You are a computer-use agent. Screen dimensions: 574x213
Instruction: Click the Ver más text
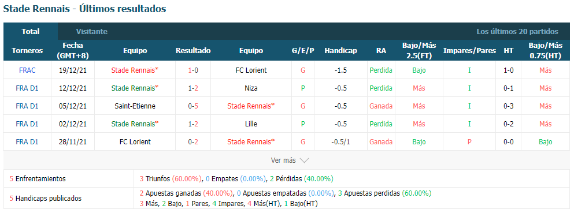(283, 160)
